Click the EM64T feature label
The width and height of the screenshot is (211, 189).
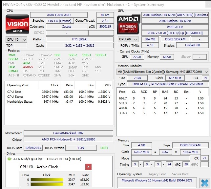13,71
